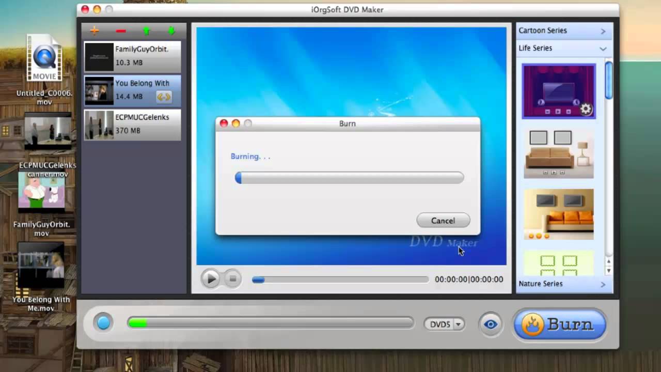Image resolution: width=661 pixels, height=372 pixels.
Task: Toggle the eye preview button
Action: coord(490,324)
